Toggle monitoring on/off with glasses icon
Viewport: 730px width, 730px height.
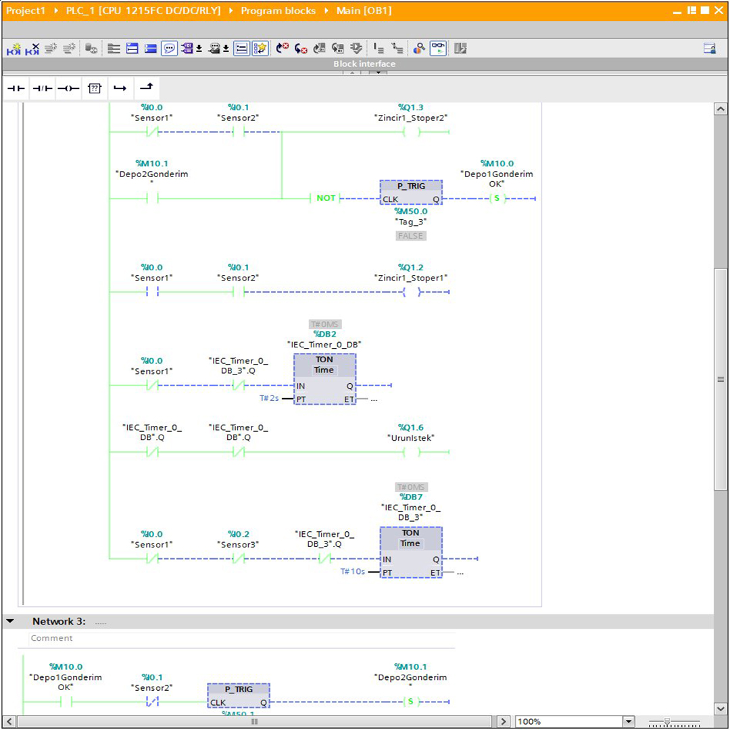(x=438, y=49)
